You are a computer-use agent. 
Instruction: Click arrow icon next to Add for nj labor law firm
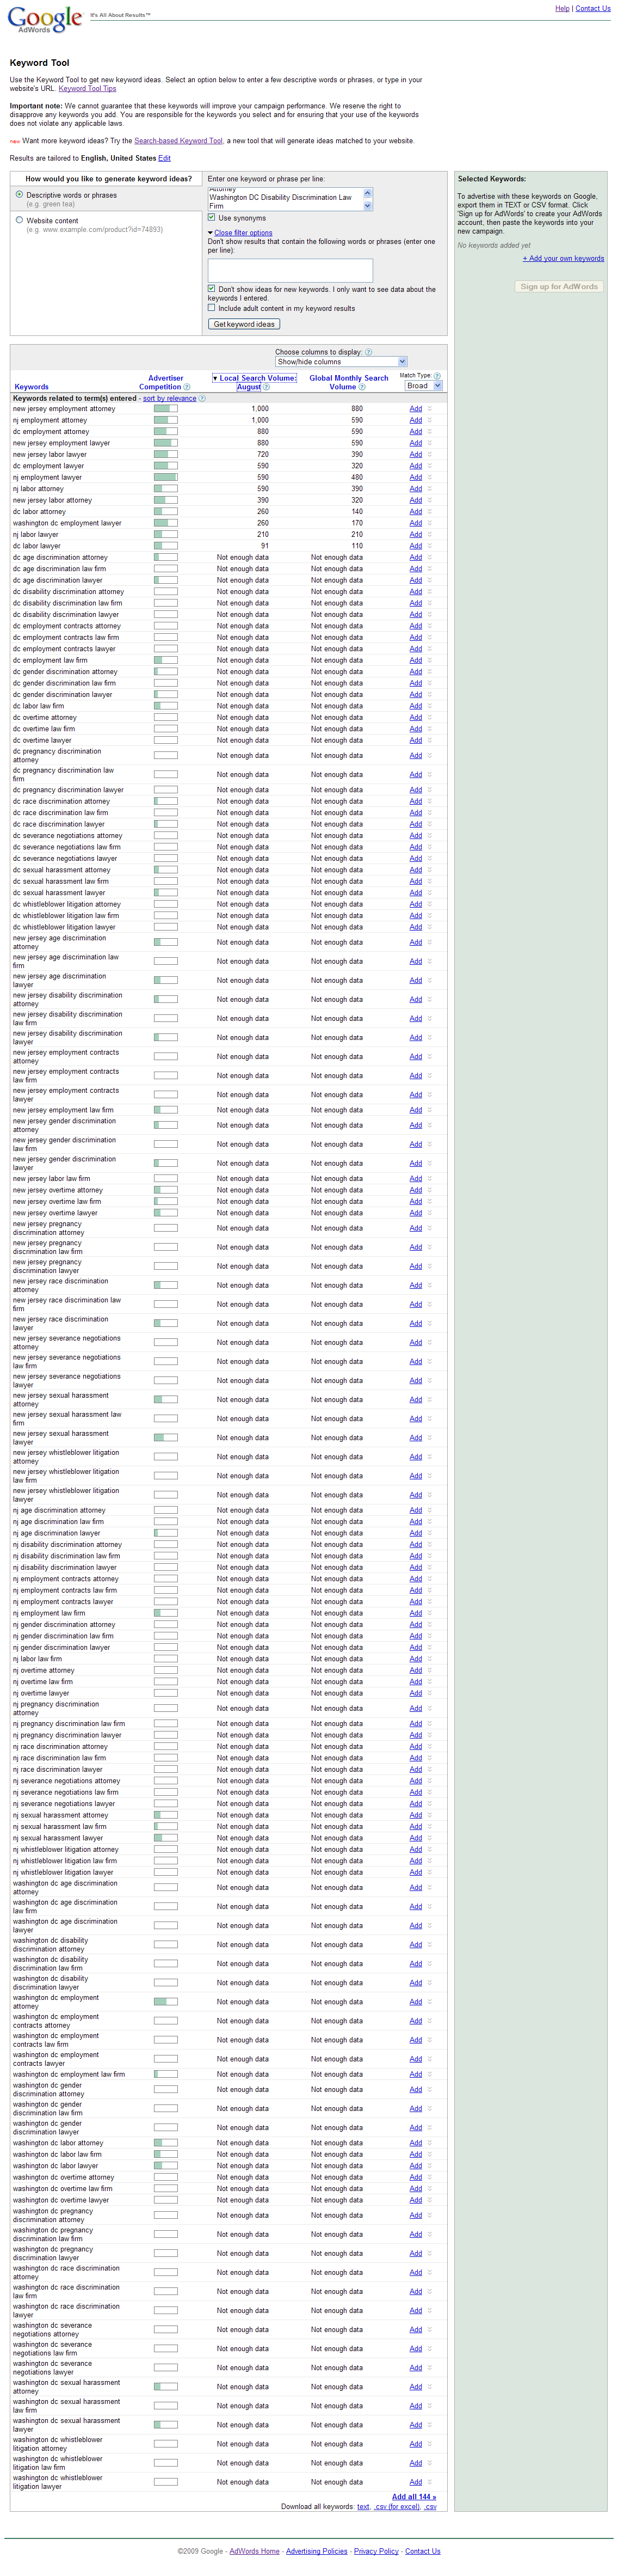tap(429, 1659)
